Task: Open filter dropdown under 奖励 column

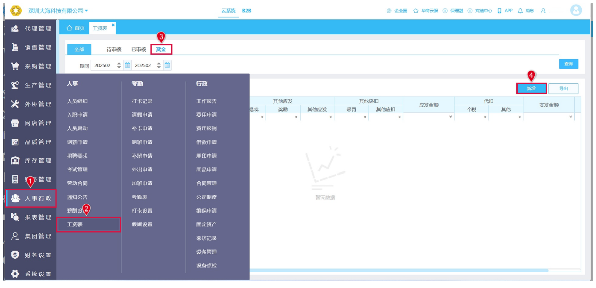Action: click(x=296, y=117)
